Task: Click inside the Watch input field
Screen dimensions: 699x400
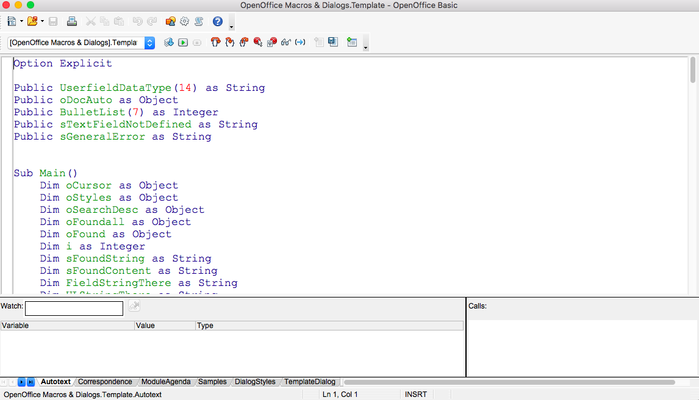Action: point(74,309)
